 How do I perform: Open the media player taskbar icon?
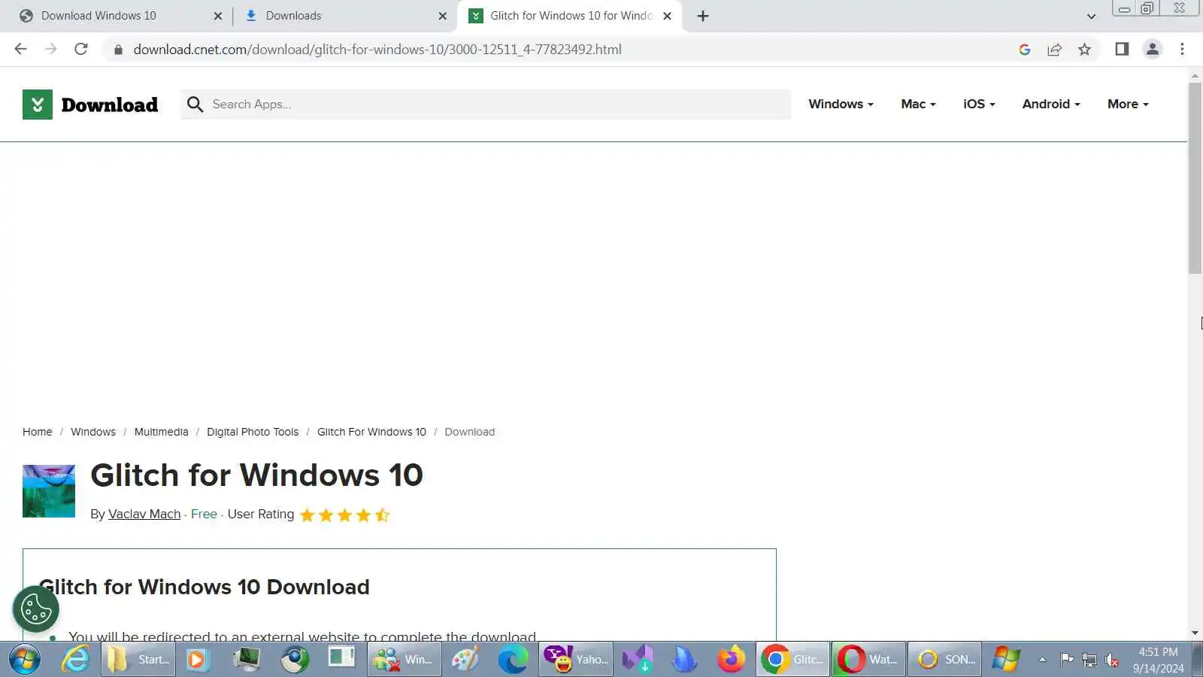pyautogui.click(x=196, y=660)
